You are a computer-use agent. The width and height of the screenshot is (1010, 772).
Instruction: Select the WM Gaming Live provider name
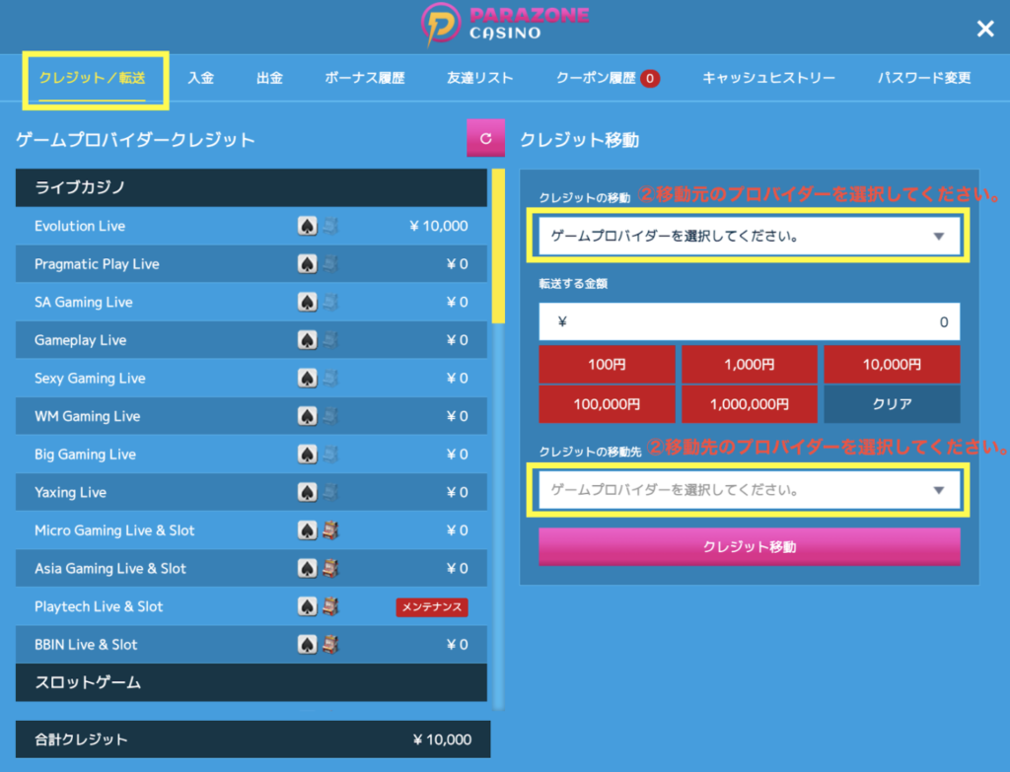(x=88, y=416)
